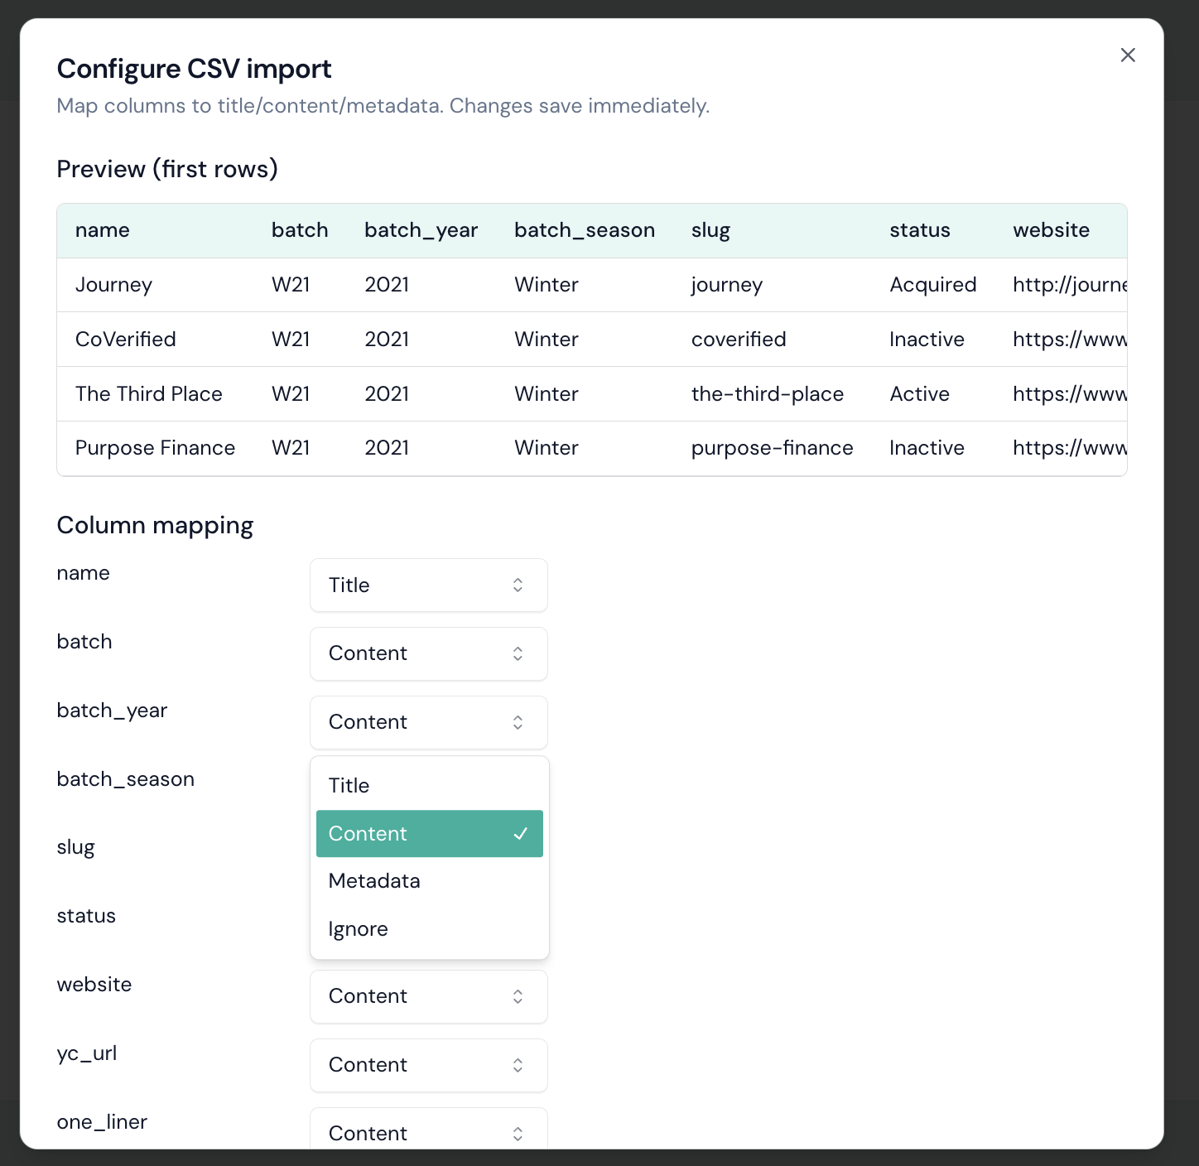
Task: Click the checkmark icon beside Content
Action: [520, 834]
